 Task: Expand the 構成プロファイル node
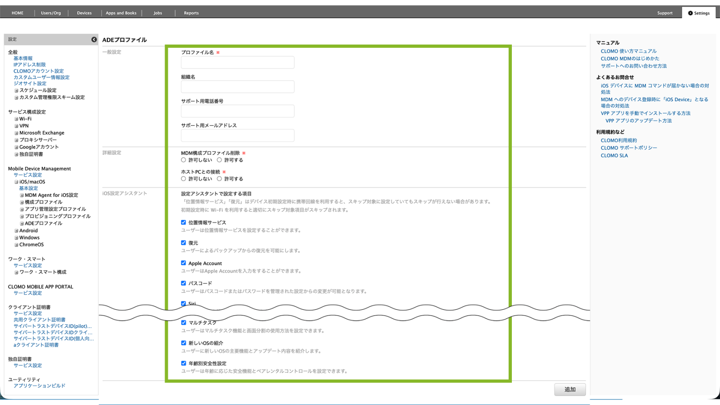coord(22,202)
